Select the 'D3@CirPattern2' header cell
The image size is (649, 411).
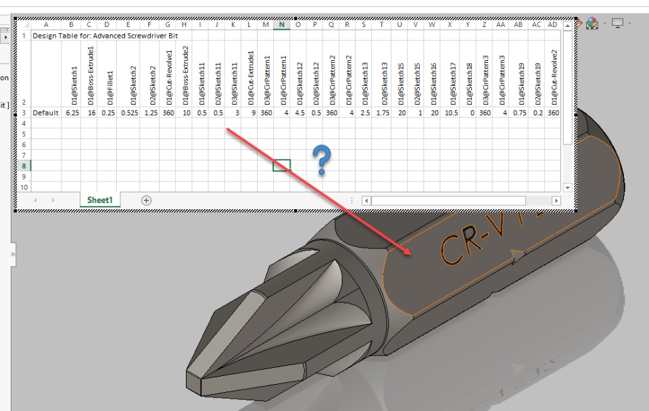(x=331, y=74)
